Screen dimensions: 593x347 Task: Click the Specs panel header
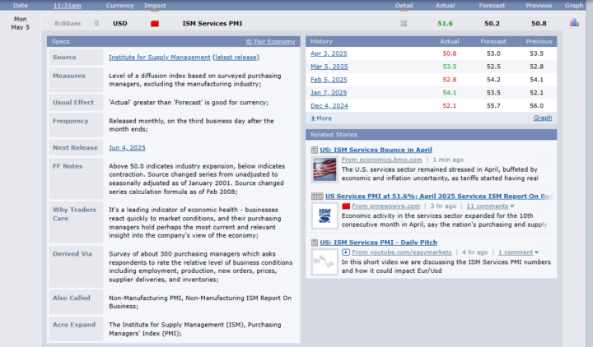click(174, 42)
